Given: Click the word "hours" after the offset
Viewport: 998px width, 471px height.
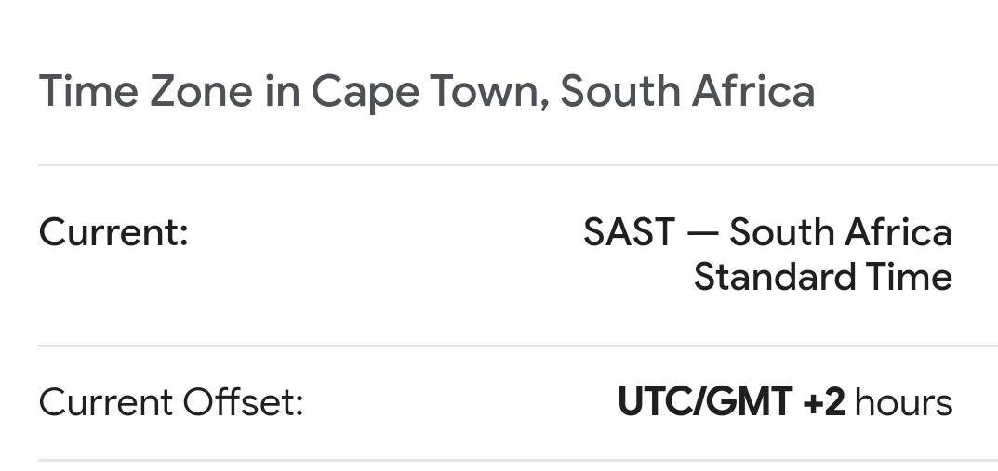Looking at the screenshot, I should (x=903, y=403).
